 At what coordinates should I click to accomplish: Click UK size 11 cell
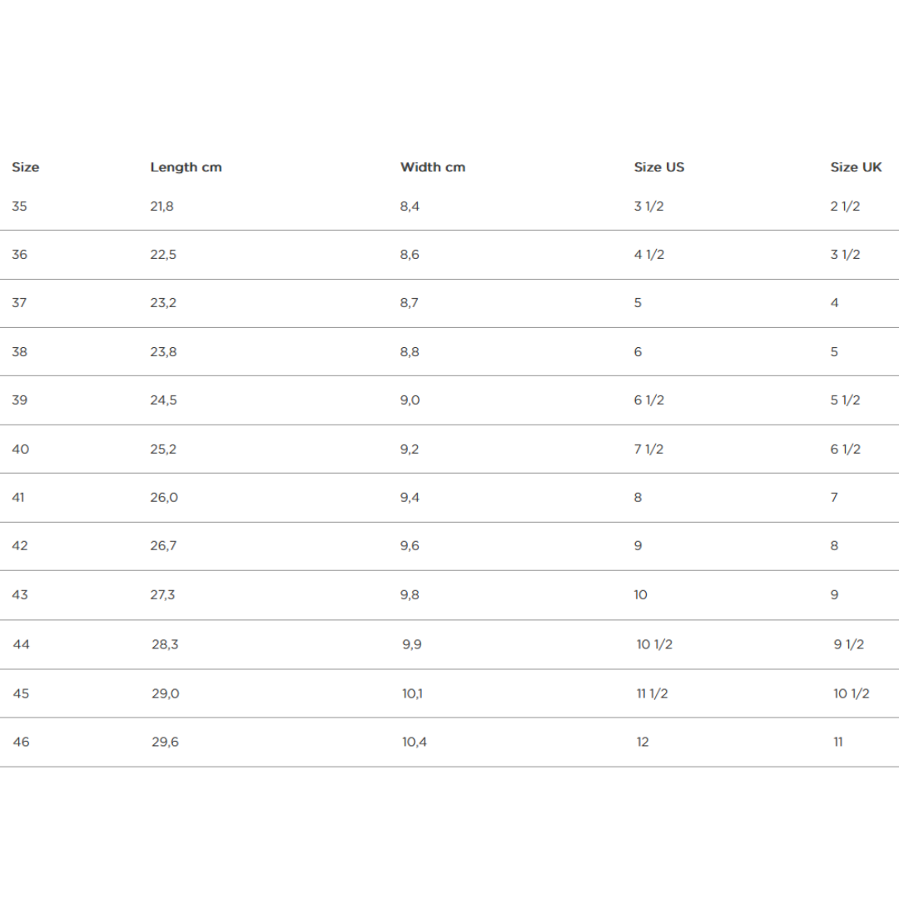click(838, 742)
